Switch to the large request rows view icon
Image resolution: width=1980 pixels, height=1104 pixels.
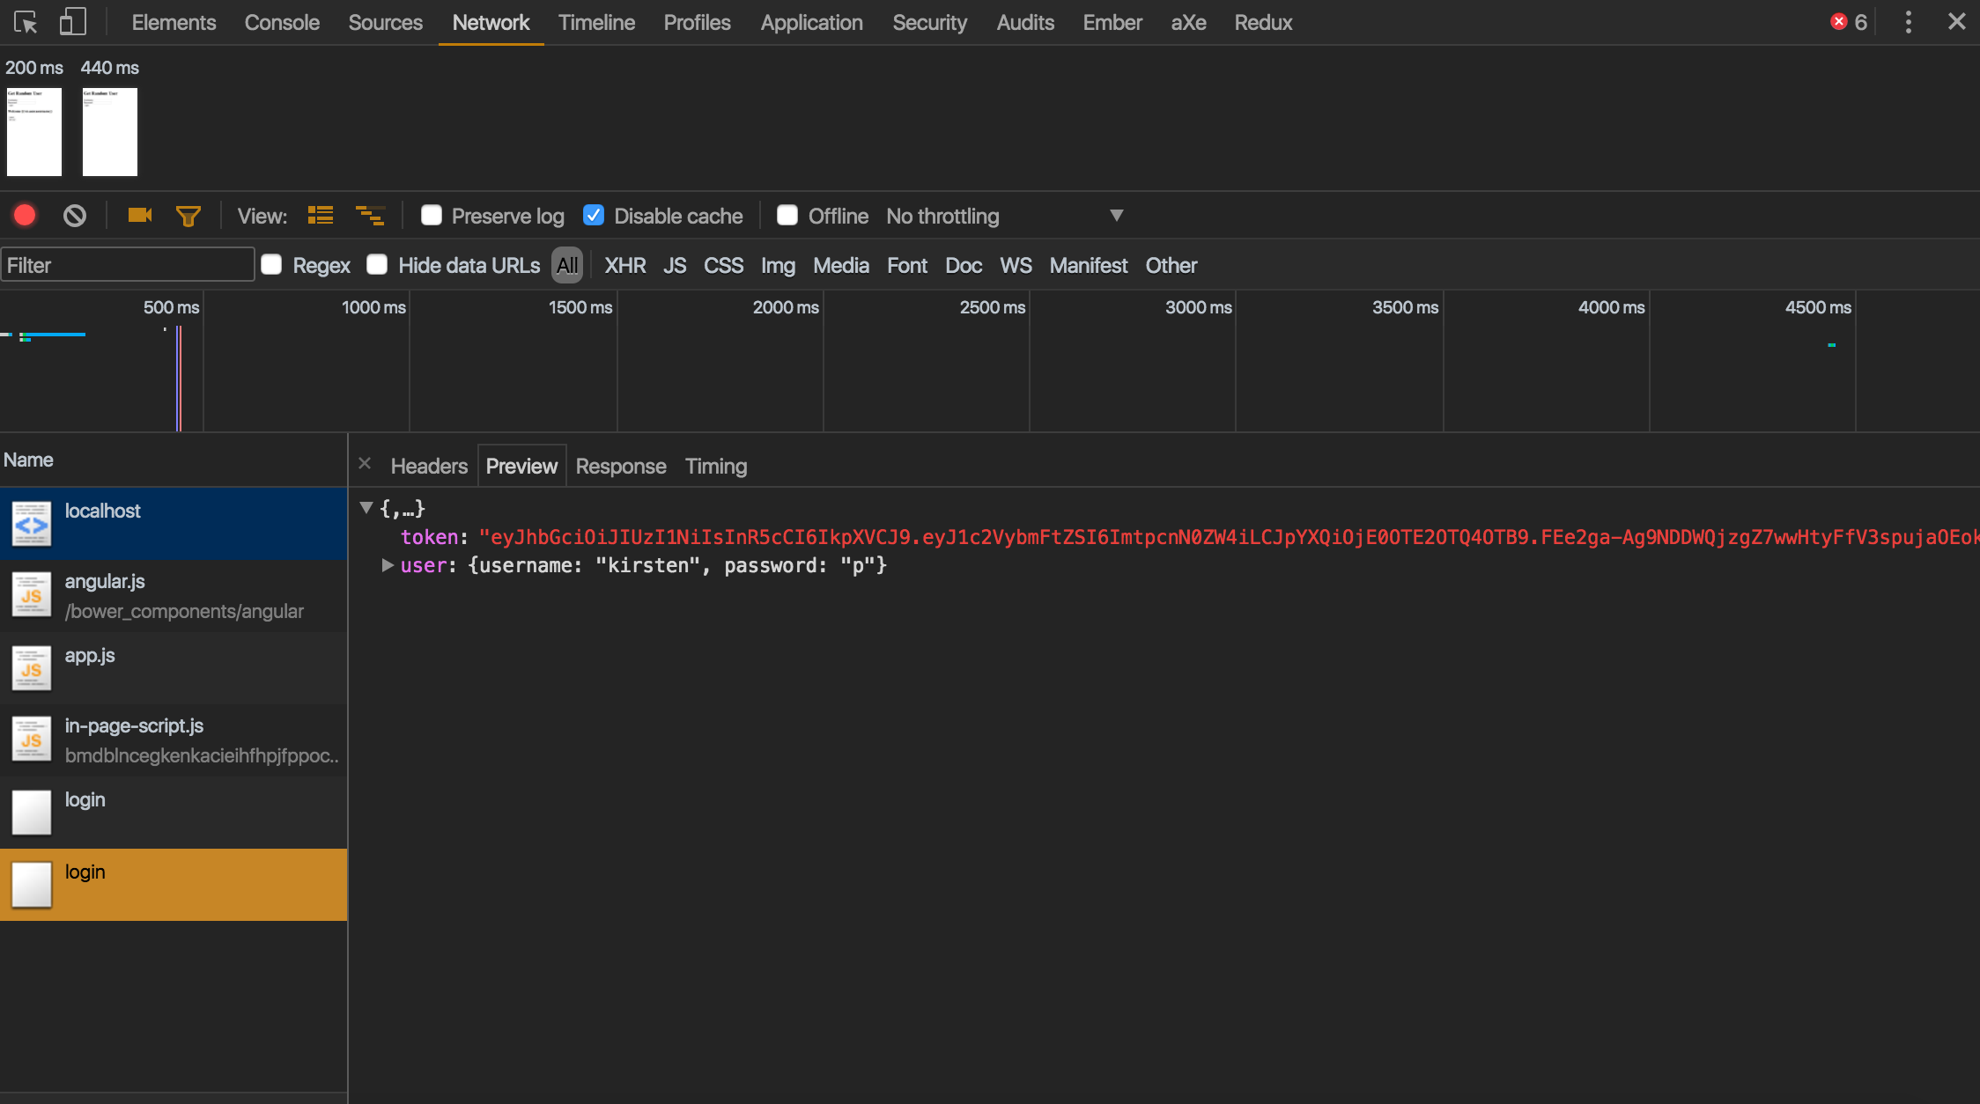[321, 216]
